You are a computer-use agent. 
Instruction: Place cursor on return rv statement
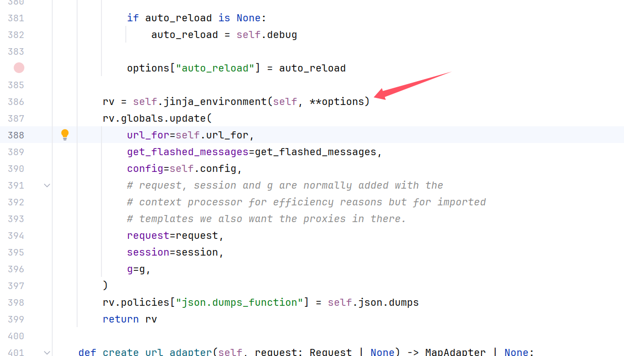129,319
